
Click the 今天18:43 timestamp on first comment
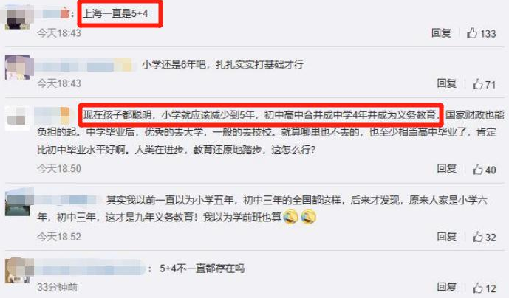tap(59, 33)
